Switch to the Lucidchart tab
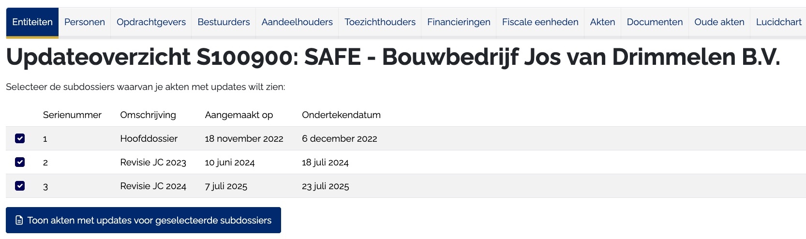Image resolution: width=806 pixels, height=239 pixels. [778, 22]
